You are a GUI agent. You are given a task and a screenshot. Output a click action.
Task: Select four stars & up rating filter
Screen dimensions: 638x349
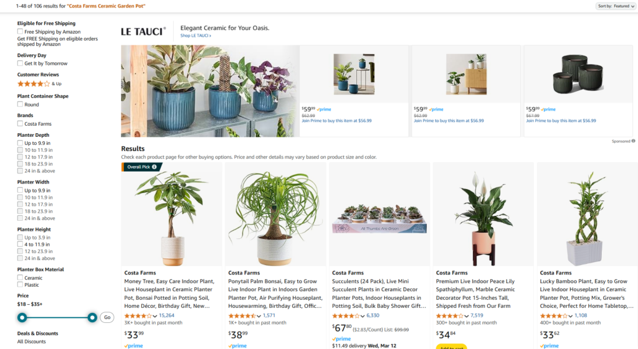coord(39,84)
